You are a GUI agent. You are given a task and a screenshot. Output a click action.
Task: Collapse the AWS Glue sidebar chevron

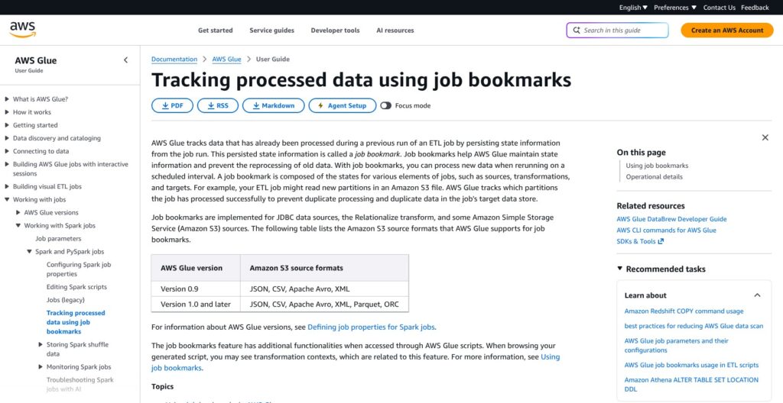pos(126,60)
